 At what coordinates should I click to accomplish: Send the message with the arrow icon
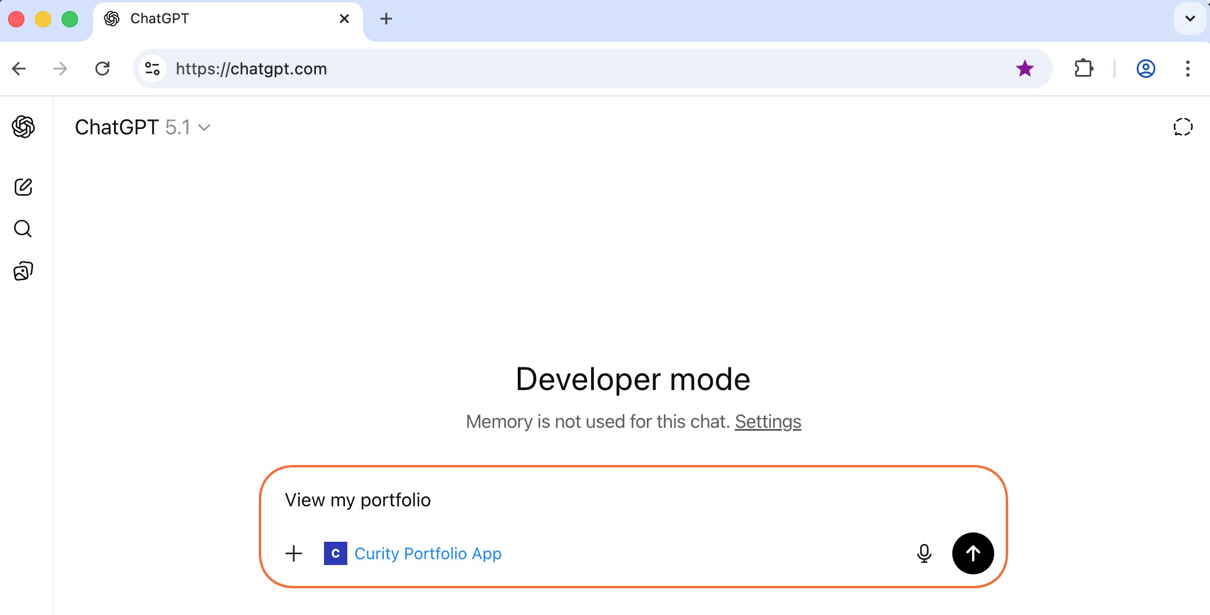pos(972,553)
